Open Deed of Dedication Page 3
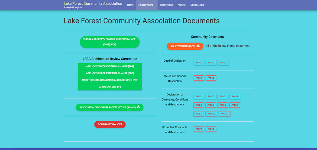 tap(223, 62)
